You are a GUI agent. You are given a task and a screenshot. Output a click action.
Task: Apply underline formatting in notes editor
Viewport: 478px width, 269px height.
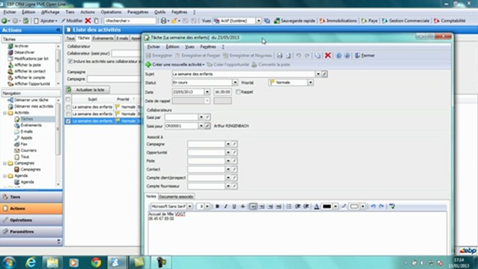coord(234,206)
